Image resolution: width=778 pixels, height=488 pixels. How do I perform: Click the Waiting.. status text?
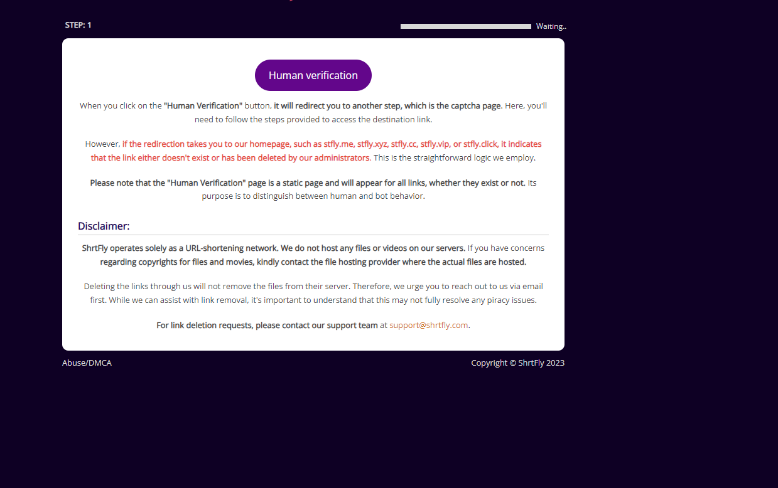tap(551, 26)
